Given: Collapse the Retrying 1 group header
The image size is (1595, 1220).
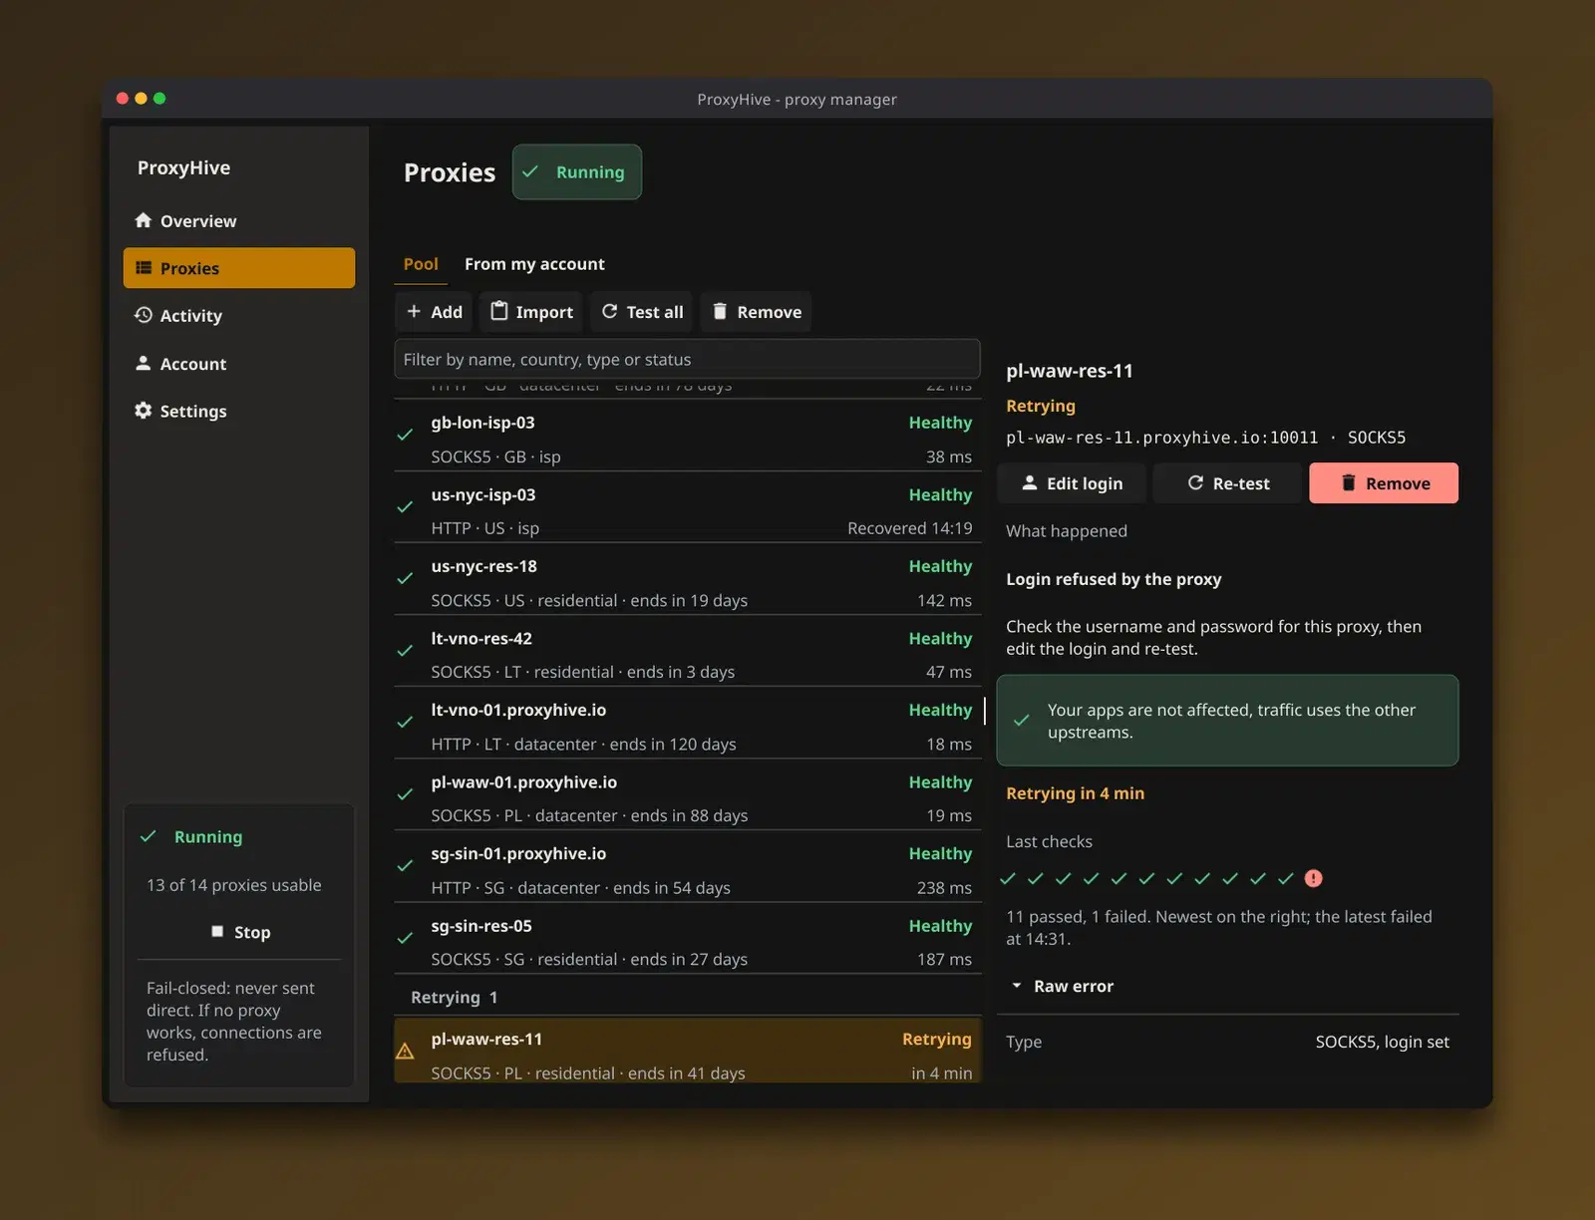Looking at the screenshot, I should point(688,997).
